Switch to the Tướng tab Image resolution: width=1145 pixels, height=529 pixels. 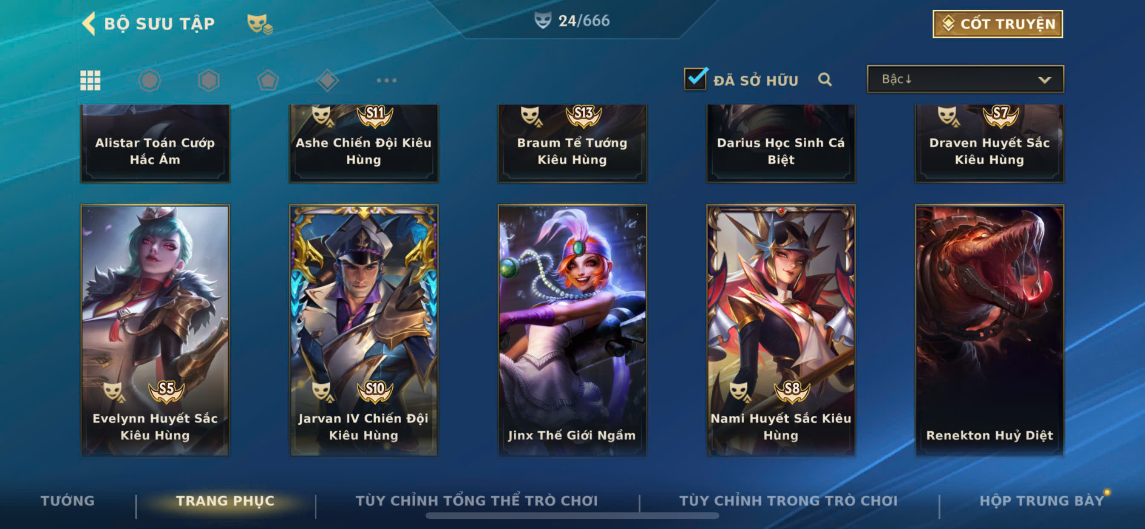click(x=68, y=500)
